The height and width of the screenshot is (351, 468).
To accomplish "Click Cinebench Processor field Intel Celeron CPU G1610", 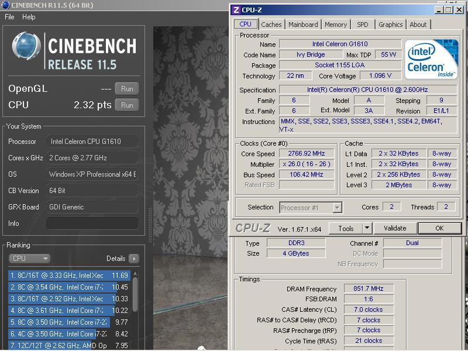I will (92, 142).
